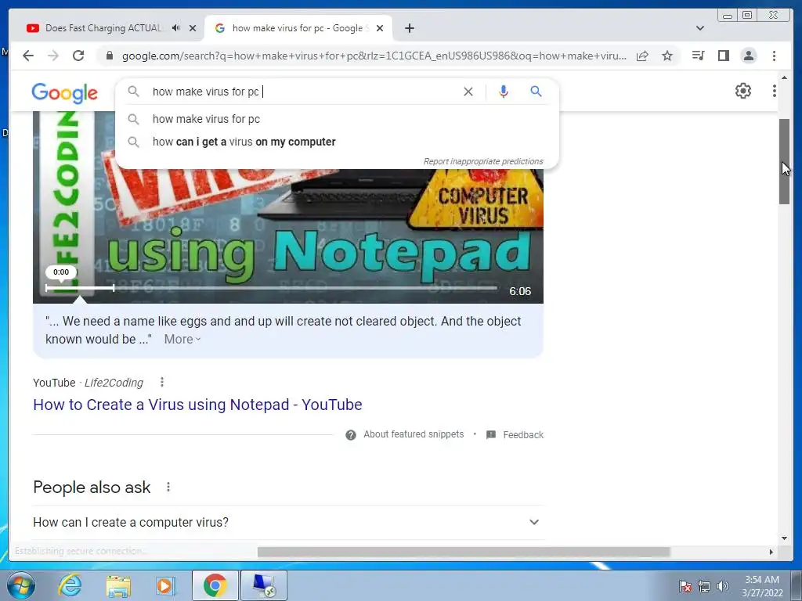Click the padlock site info icon
The image size is (802, 601).
(x=110, y=56)
